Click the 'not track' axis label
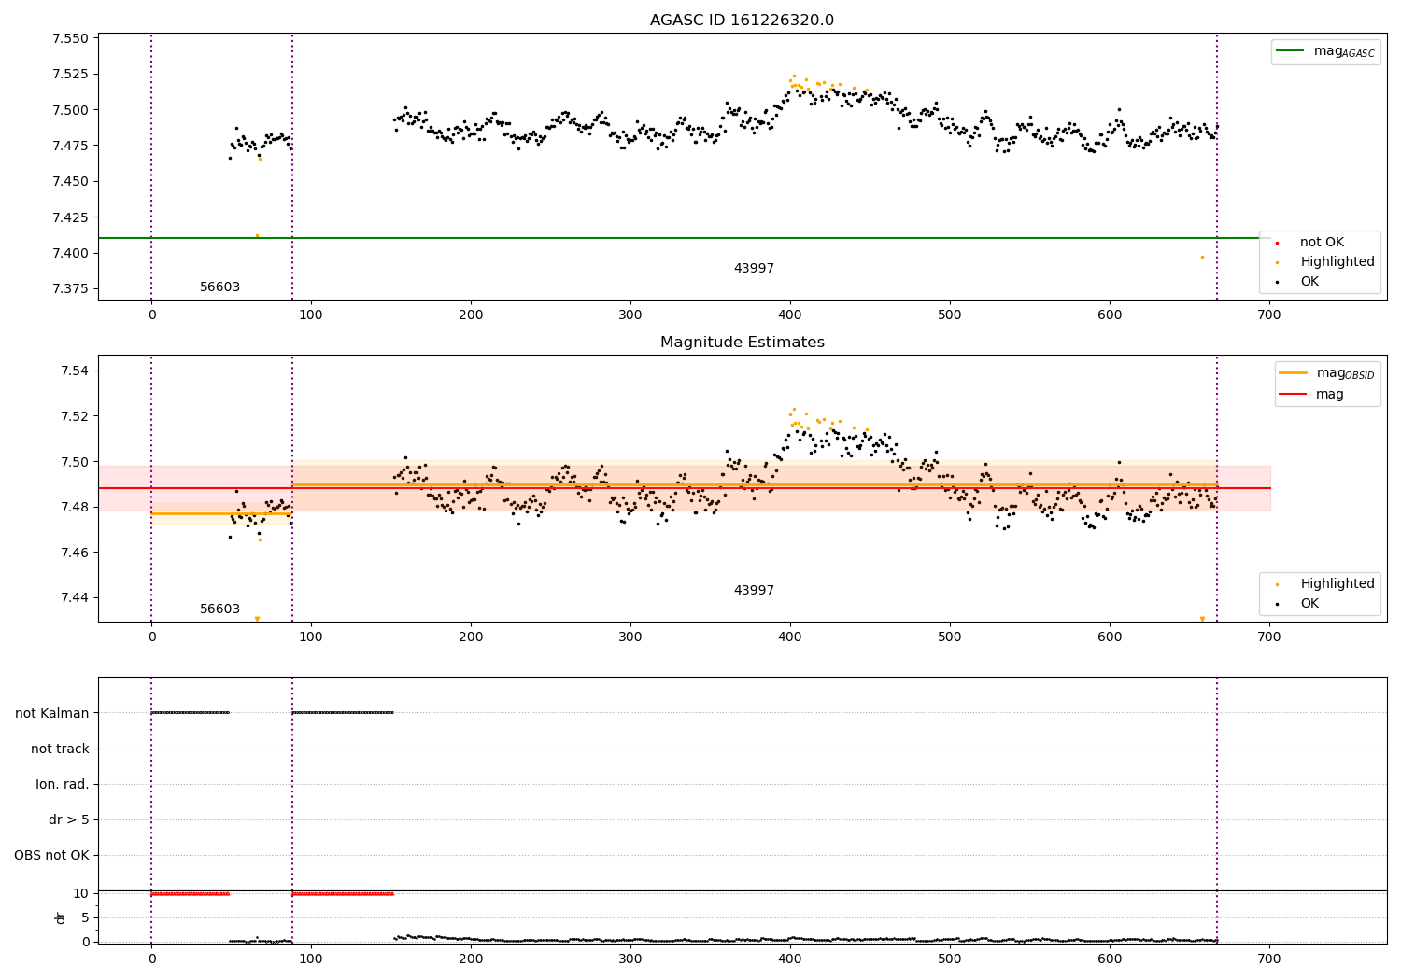The height and width of the screenshot is (980, 1401). [60, 749]
